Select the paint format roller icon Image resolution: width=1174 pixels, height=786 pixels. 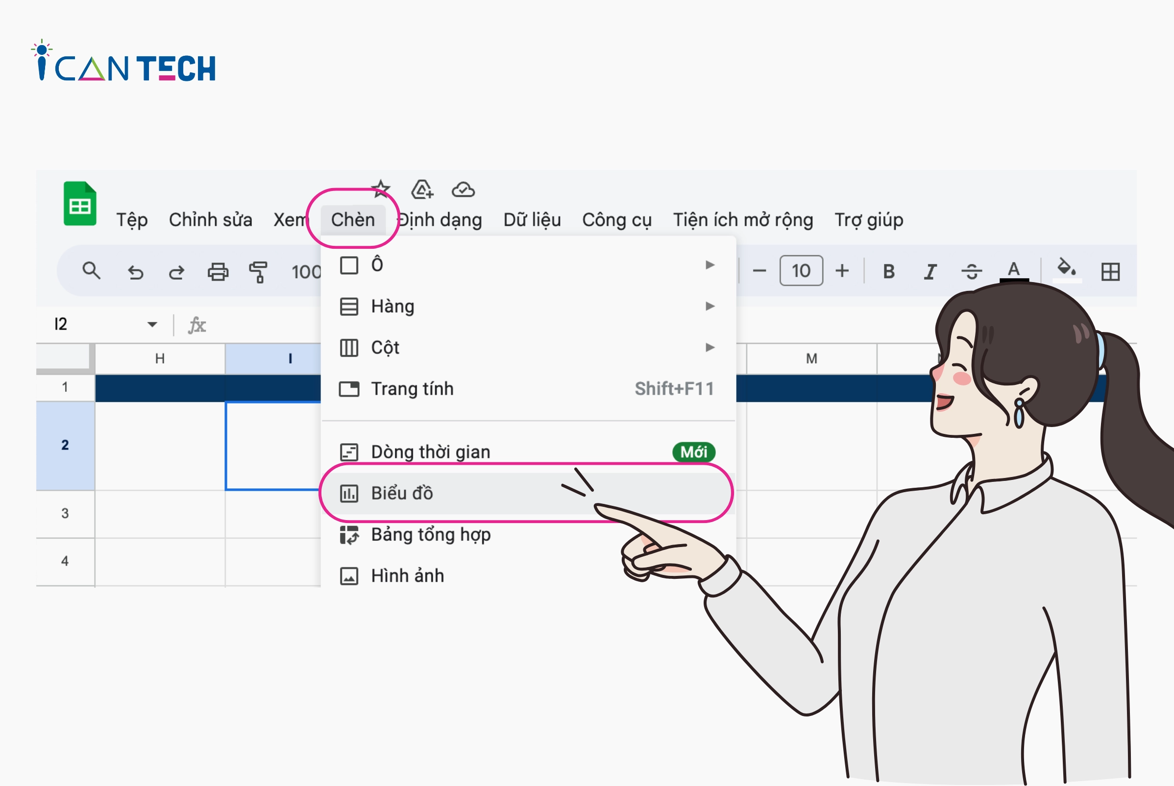point(258,272)
